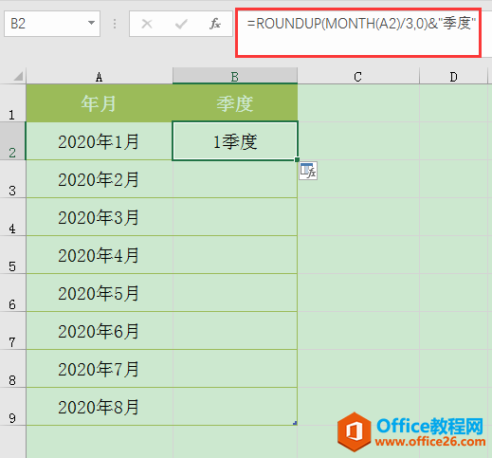The height and width of the screenshot is (458, 492).
Task: Select row 9 header
Action: tap(12, 407)
